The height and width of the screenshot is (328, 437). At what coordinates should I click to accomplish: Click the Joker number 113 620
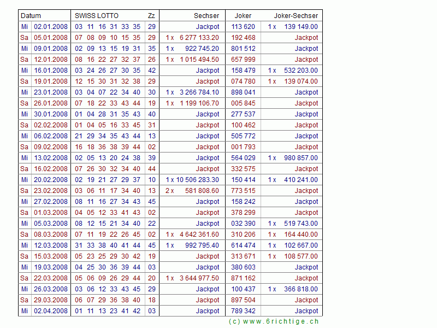click(243, 27)
